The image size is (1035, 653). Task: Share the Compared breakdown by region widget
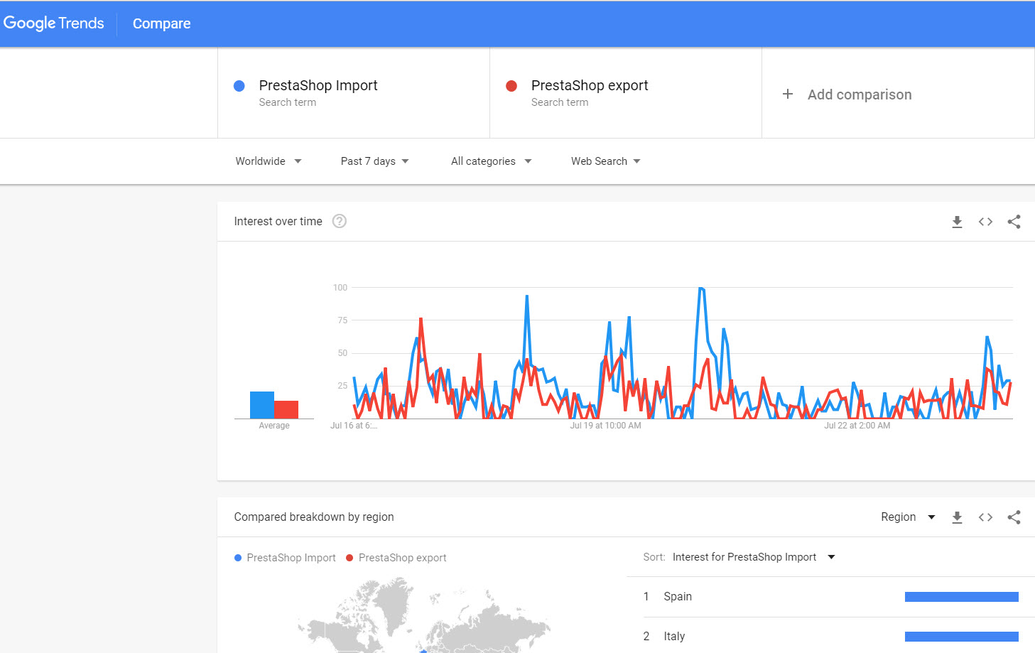pos(1014,517)
